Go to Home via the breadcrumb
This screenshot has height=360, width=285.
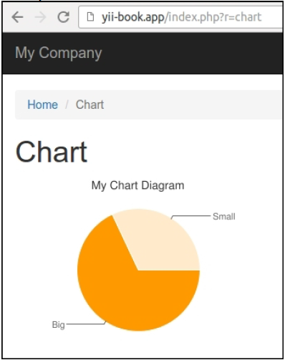(x=42, y=104)
